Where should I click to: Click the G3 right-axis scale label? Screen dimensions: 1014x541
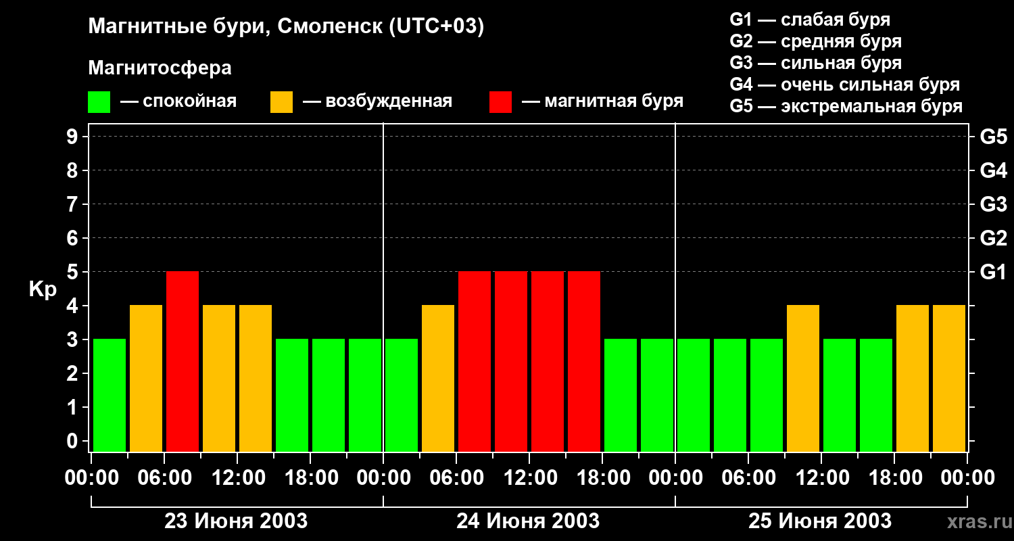pos(993,204)
